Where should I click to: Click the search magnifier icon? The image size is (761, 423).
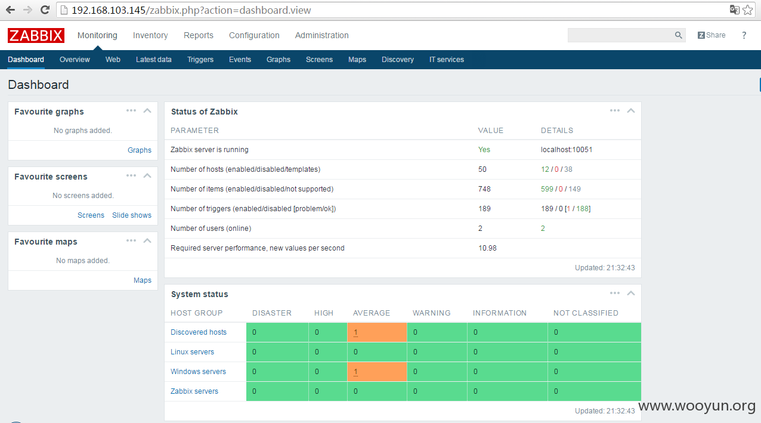(679, 35)
